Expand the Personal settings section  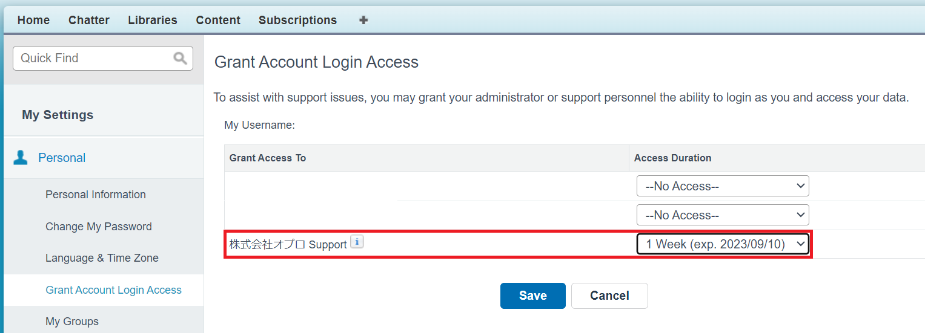click(x=62, y=158)
